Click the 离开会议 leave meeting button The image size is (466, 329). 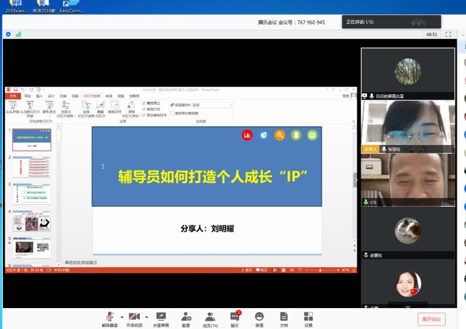pos(431,319)
